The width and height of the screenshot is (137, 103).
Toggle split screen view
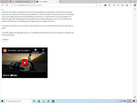(x=114, y=5)
